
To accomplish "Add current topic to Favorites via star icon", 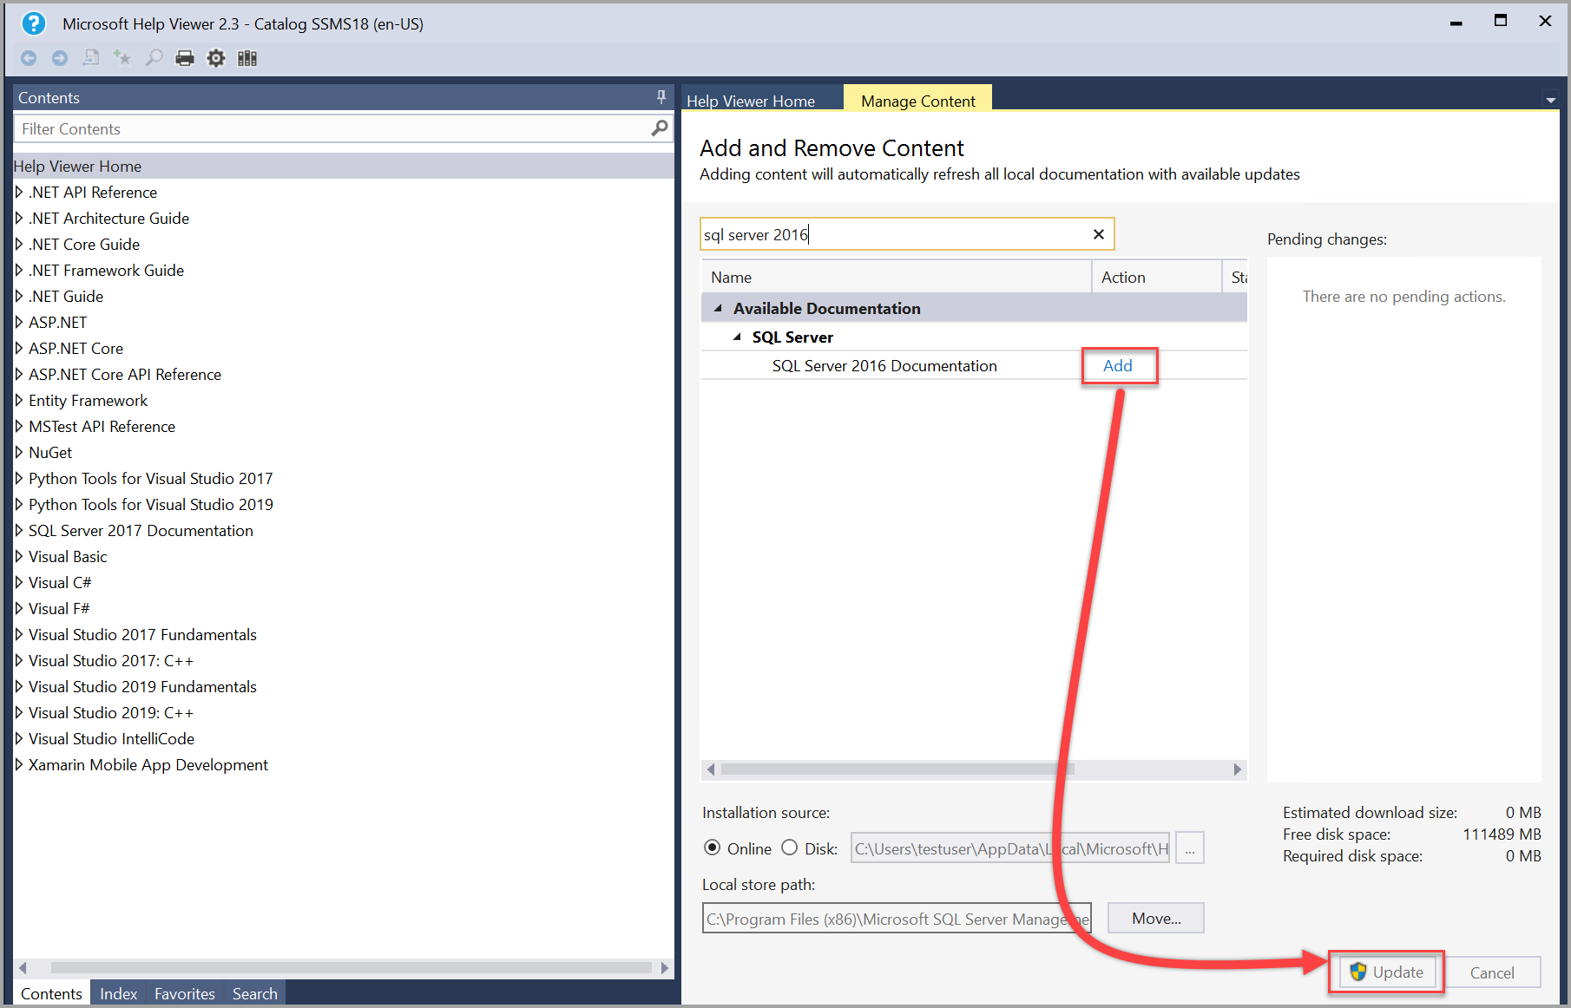I will pos(122,57).
